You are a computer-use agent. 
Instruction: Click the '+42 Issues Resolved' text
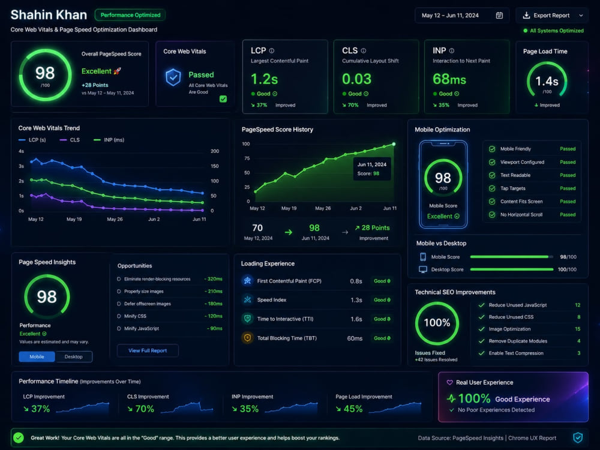click(436, 359)
